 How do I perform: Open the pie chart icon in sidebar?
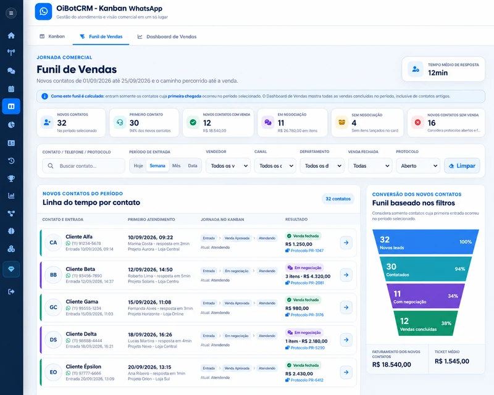[11, 125]
